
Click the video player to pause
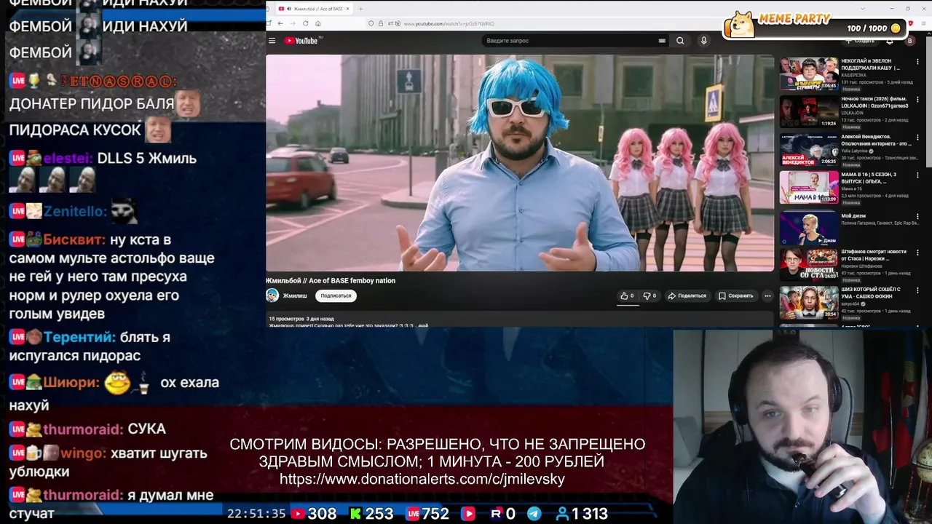coord(519,163)
